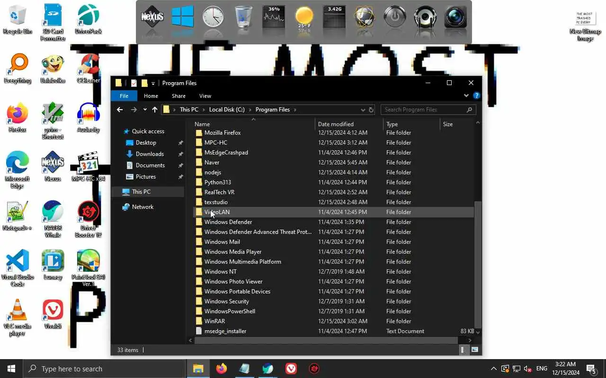Select the Lunacy desktop icon
Viewport: 606px width, 378px height.
coord(53,265)
